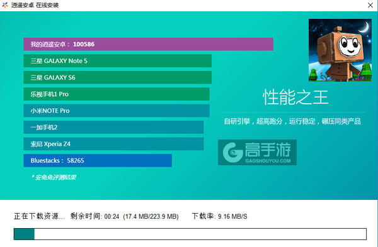The width and height of the screenshot is (378, 247).
Task: Click the download progress bar
Action: click(190, 234)
